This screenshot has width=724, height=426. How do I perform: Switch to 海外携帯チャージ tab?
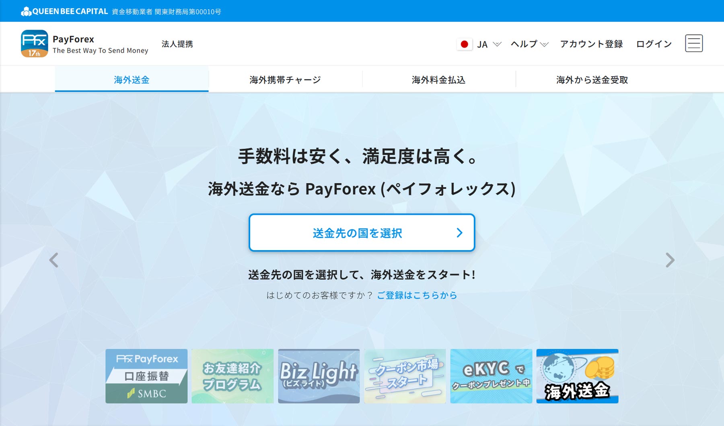pyautogui.click(x=285, y=79)
